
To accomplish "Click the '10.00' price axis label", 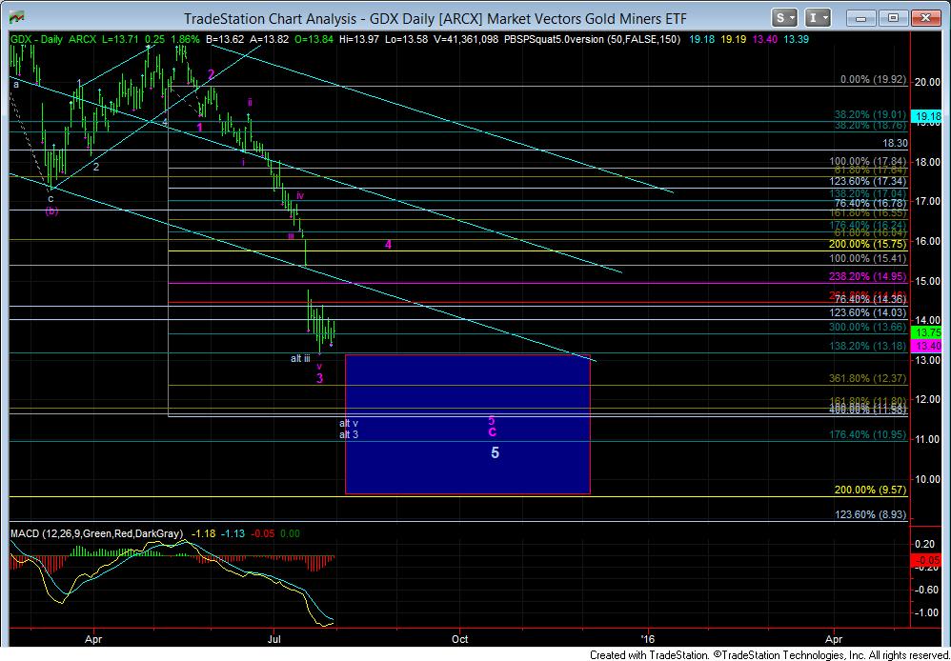I will (x=928, y=479).
